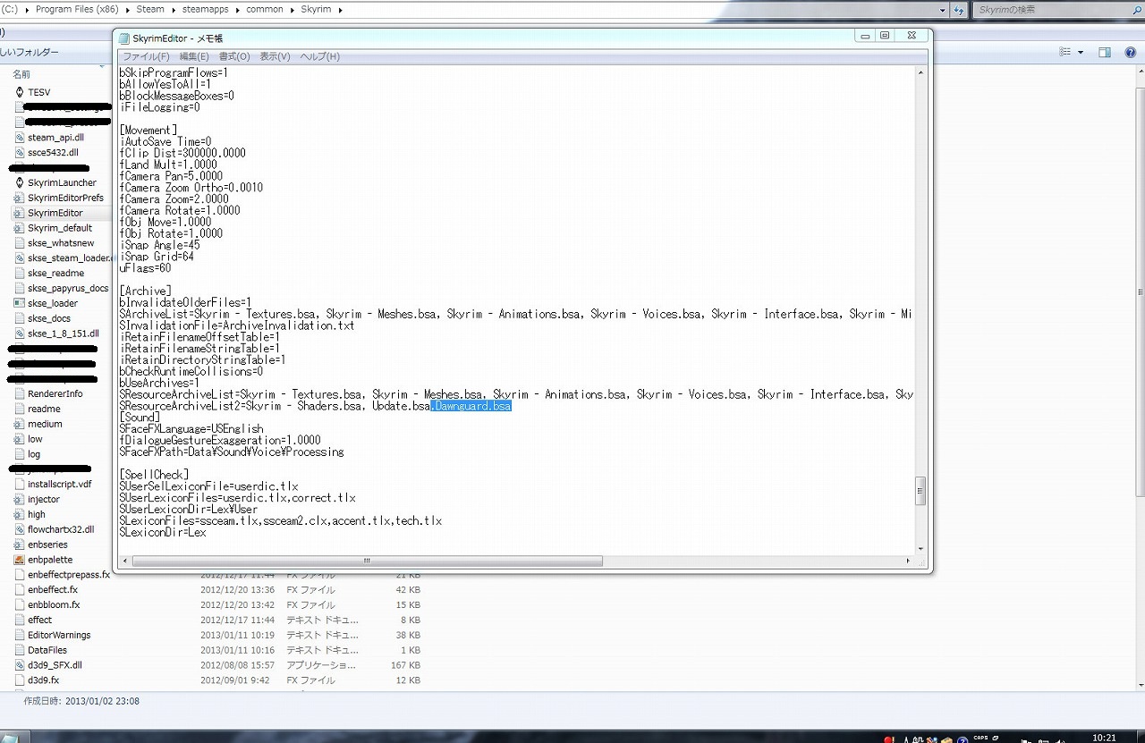Click the skse_loader executable icon
The image size is (1145, 743).
tap(20, 303)
